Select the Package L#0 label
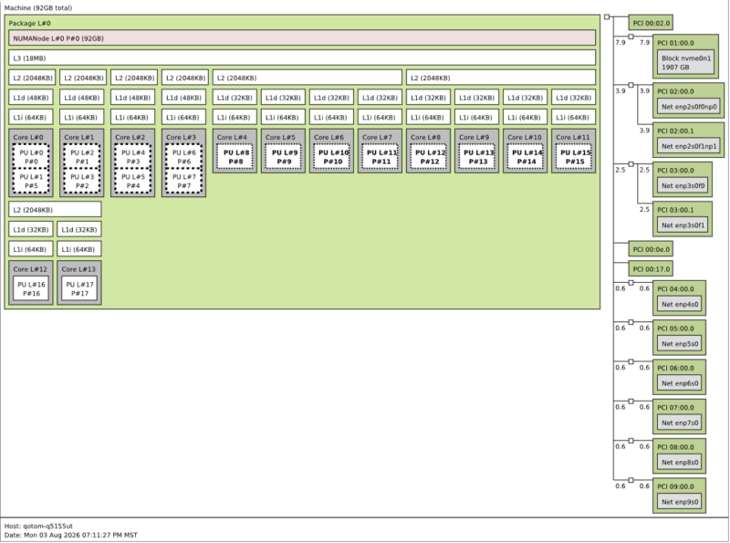This screenshot has height=543, width=730. [30, 24]
